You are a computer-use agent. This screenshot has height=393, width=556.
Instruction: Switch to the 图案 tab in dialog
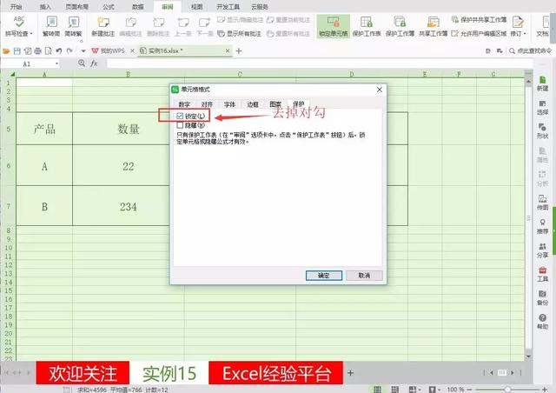pyautogui.click(x=275, y=104)
